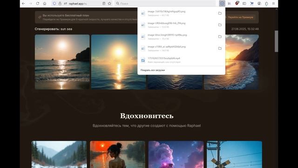This screenshot has width=298, height=168.
Task: Click 'Показать все загрузки' link
Action: pos(153,70)
